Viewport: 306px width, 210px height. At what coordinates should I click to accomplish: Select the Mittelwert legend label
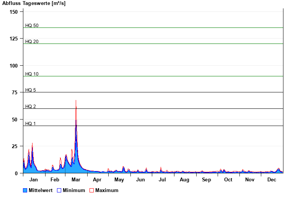click(41, 191)
